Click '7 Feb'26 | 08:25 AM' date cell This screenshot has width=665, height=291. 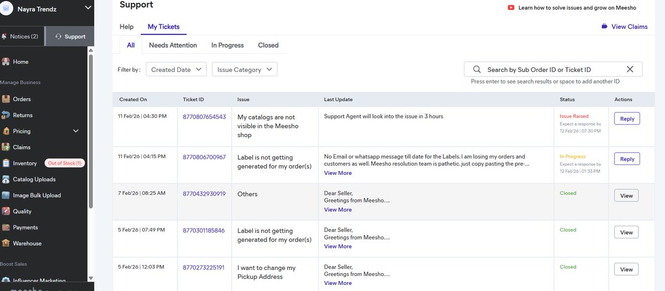point(141,194)
